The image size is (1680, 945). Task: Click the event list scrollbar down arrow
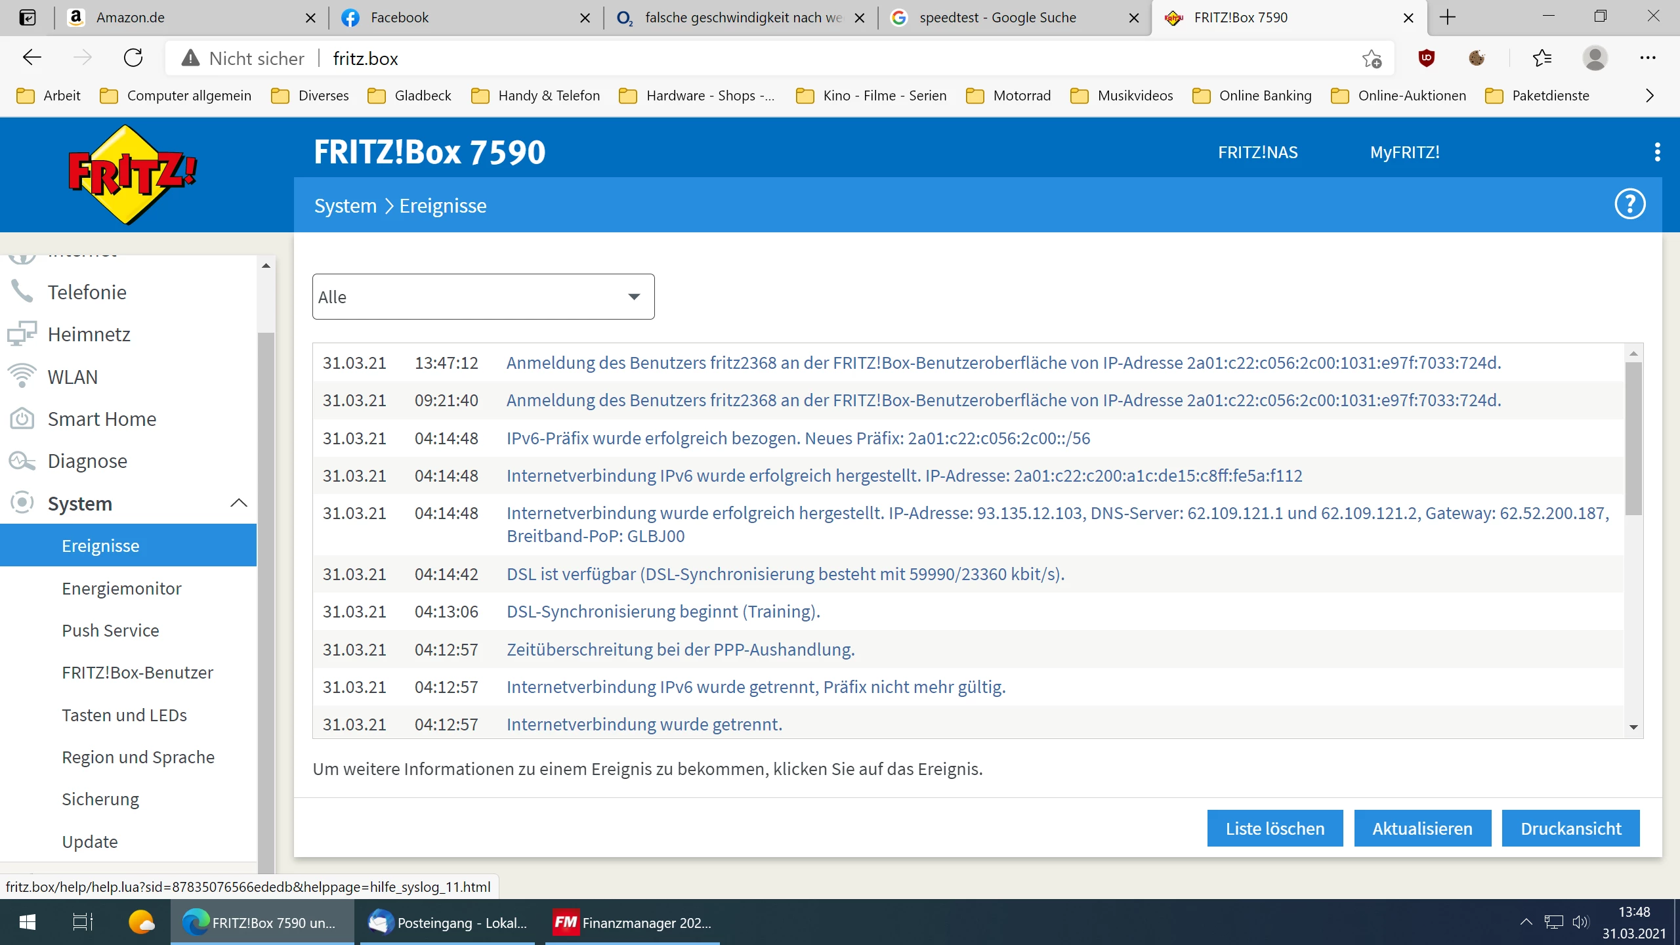(1633, 727)
